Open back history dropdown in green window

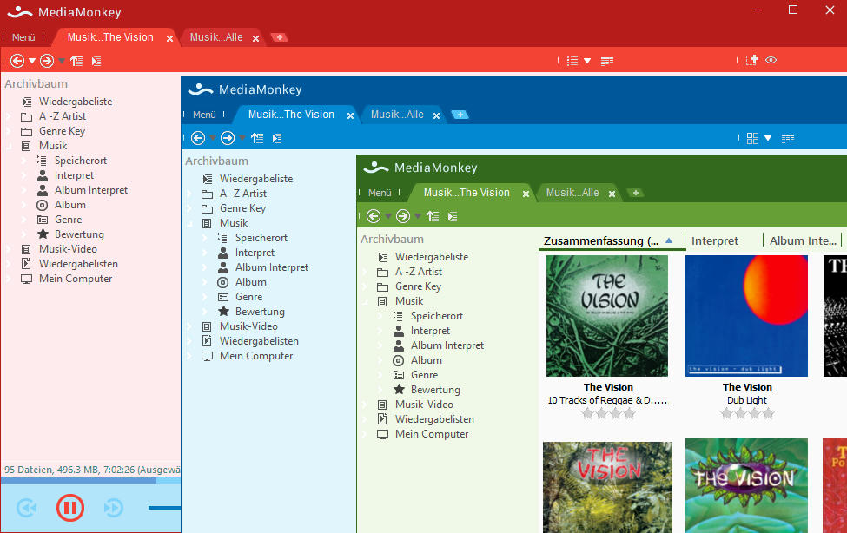tap(387, 216)
